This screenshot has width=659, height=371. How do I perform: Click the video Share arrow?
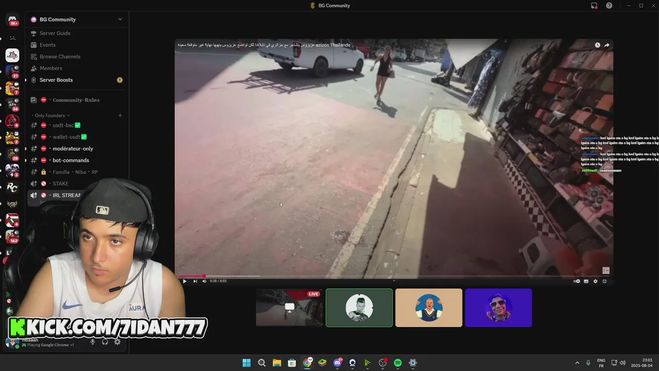[x=606, y=45]
